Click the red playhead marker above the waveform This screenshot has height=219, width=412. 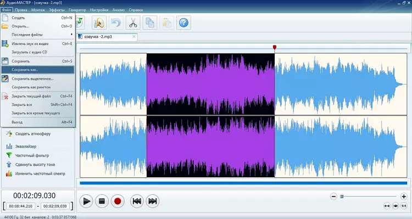(275, 47)
